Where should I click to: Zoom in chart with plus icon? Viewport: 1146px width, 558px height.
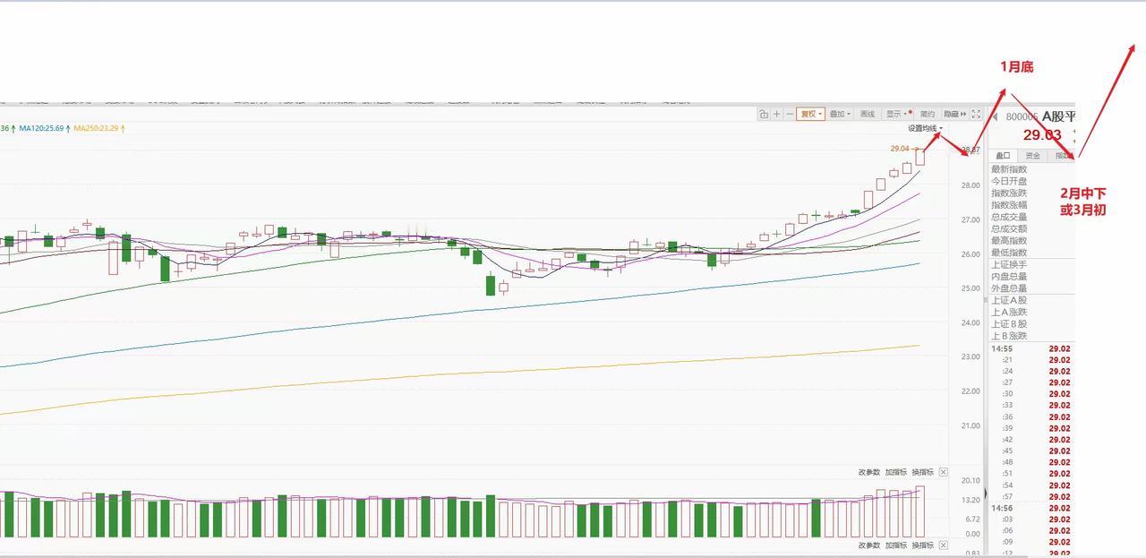[776, 115]
